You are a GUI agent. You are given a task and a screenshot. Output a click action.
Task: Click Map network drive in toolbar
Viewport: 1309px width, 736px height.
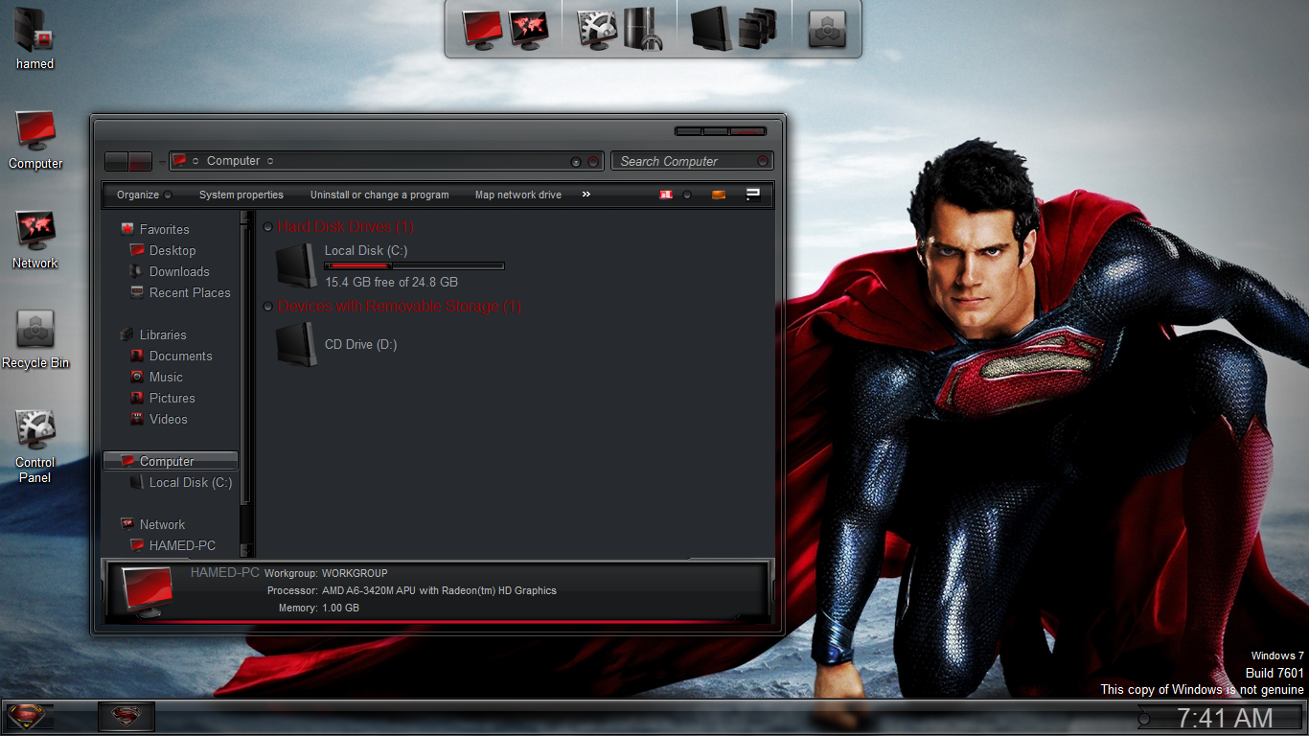518,195
